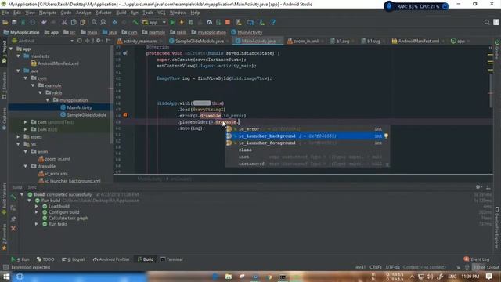Open the app run configuration dropdown

tap(154, 23)
